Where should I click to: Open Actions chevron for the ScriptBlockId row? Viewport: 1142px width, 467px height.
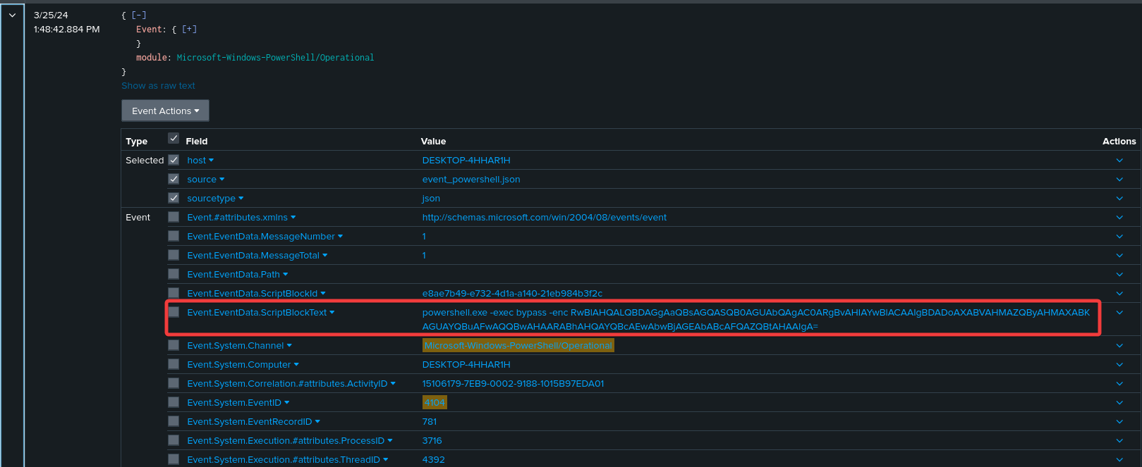pos(1119,294)
